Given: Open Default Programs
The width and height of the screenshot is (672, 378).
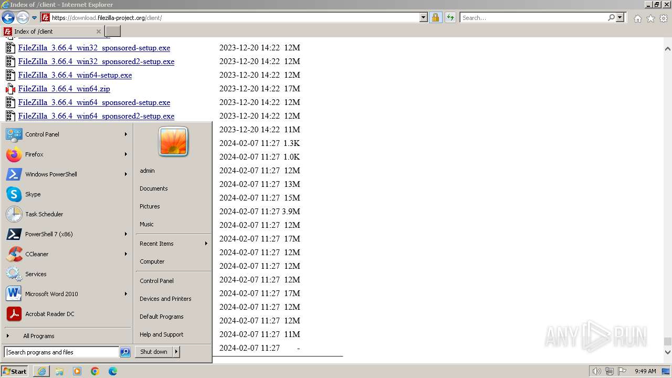Looking at the screenshot, I should point(173,317).
